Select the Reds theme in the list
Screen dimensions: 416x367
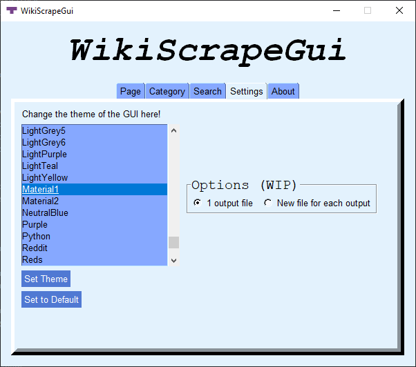click(95, 259)
